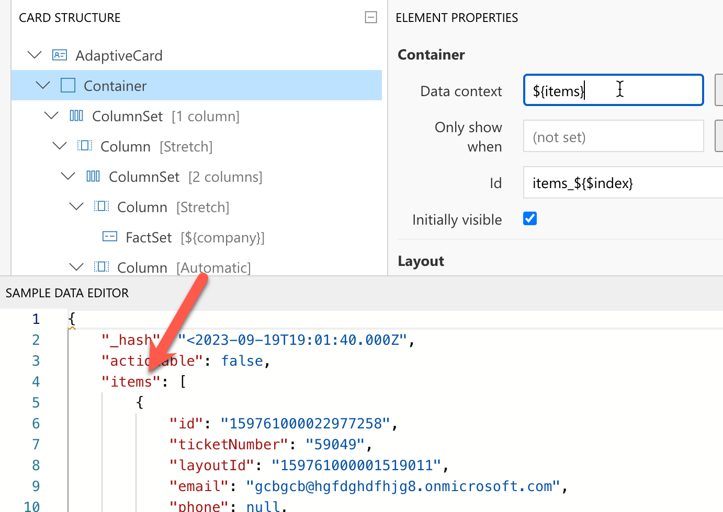Viewport: 723px width, 512px height.
Task: Collapse the Card Structure panel
Action: coord(371,17)
